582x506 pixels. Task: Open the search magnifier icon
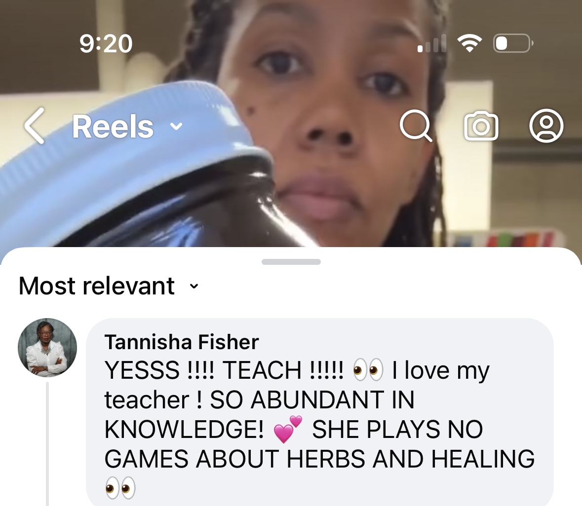pyautogui.click(x=416, y=126)
